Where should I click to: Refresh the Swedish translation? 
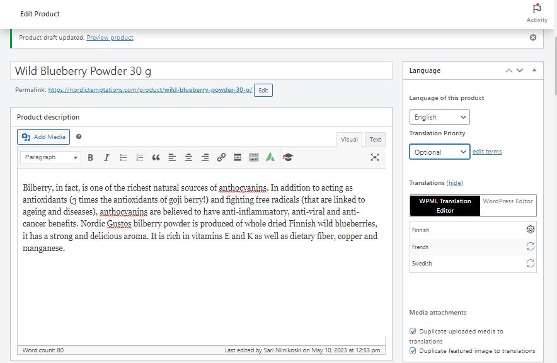[531, 263]
